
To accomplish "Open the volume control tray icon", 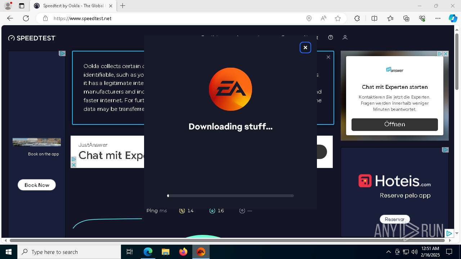I will click(415, 252).
